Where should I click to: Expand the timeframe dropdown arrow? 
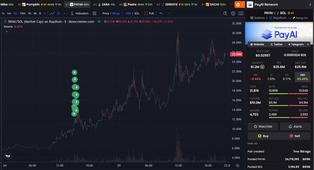pyautogui.click(x=45, y=13)
